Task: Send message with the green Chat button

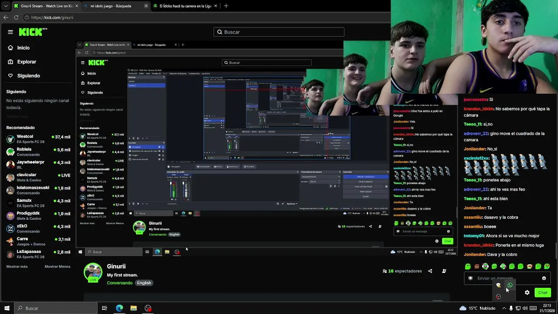Action: (543, 293)
